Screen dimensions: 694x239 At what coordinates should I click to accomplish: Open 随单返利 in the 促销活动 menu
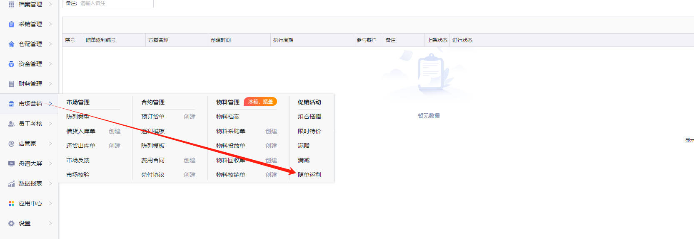point(309,175)
